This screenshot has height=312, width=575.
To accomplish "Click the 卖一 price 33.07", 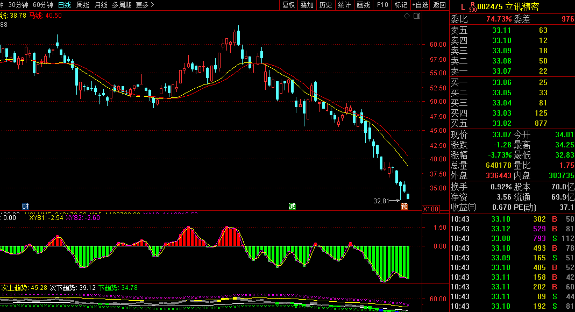I will pyautogui.click(x=502, y=71).
